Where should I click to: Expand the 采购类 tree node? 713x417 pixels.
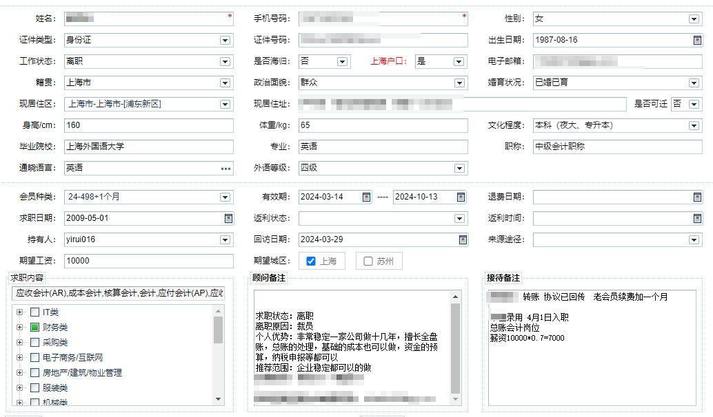point(19,342)
